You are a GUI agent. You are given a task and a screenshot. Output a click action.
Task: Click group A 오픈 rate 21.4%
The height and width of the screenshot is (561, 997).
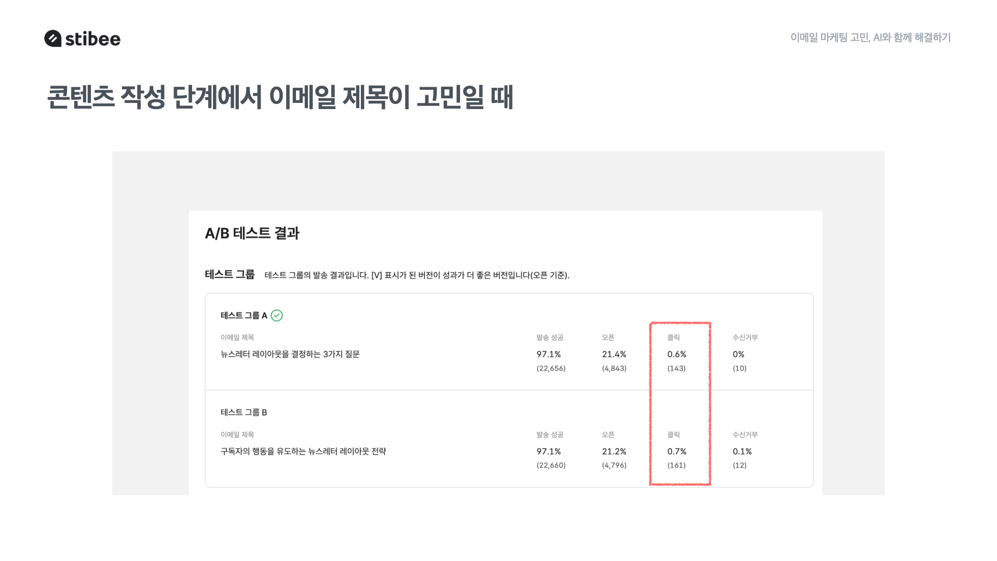coord(614,354)
